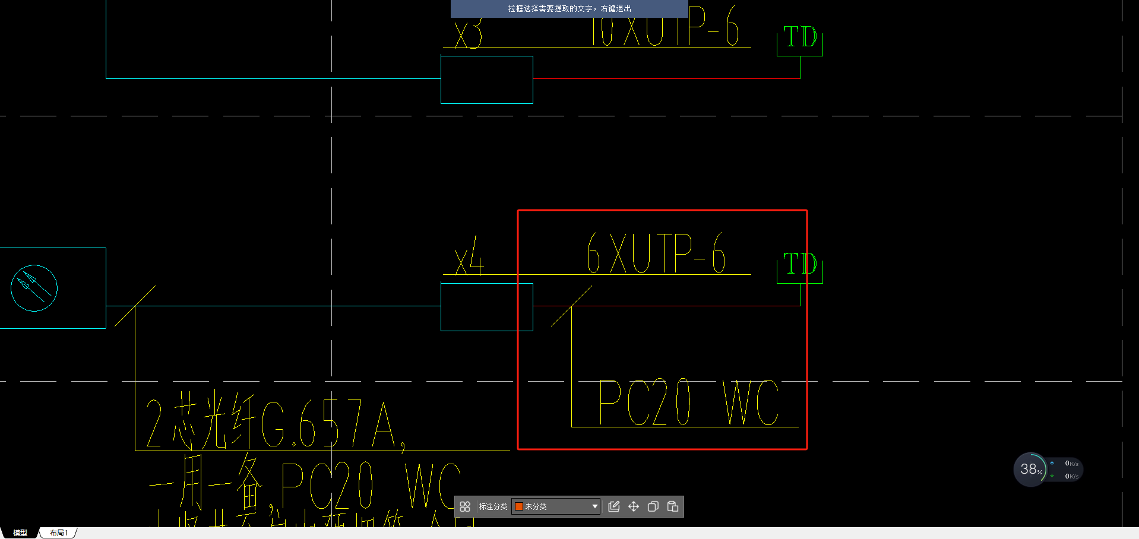
Task: Switch to the 布局1 tab
Action: point(59,533)
